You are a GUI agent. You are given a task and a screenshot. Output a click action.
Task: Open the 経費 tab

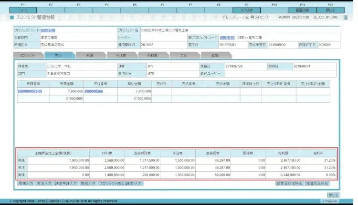tap(215, 56)
